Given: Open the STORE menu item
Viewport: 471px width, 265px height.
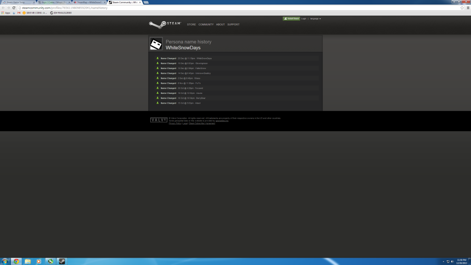Looking at the screenshot, I should point(191,24).
